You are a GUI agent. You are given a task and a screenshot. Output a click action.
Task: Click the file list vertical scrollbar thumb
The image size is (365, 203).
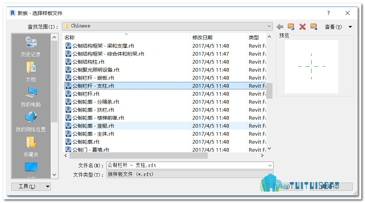point(269,91)
